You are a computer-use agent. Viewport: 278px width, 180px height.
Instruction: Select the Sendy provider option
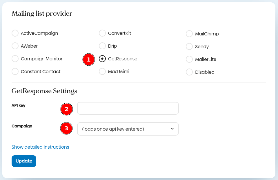(x=189, y=46)
